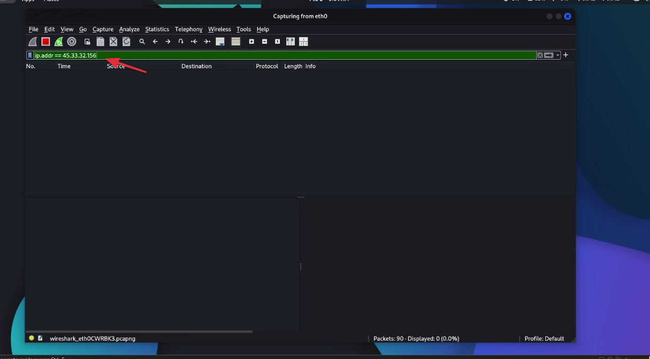
Task: Apply the display filter arrow button
Action: coord(549,55)
